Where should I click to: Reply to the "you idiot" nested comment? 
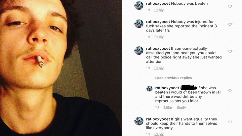tap(181, 107)
